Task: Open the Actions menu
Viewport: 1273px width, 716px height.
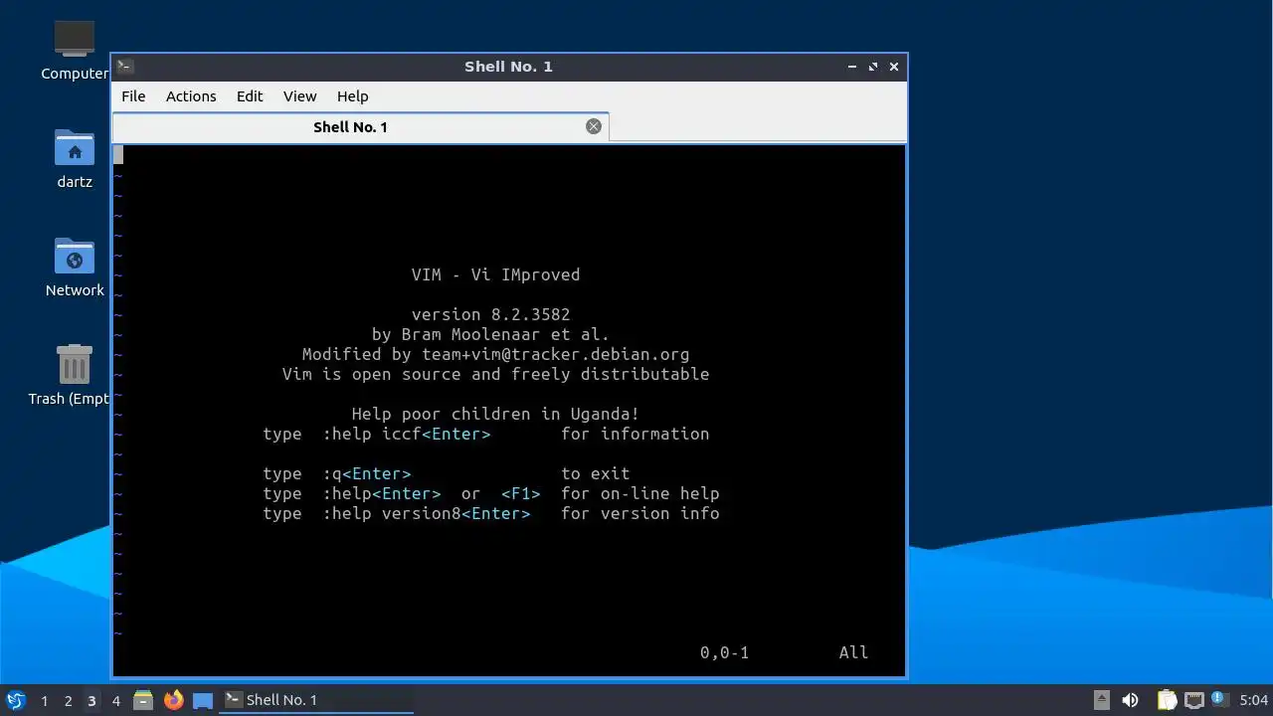Action: click(x=191, y=96)
